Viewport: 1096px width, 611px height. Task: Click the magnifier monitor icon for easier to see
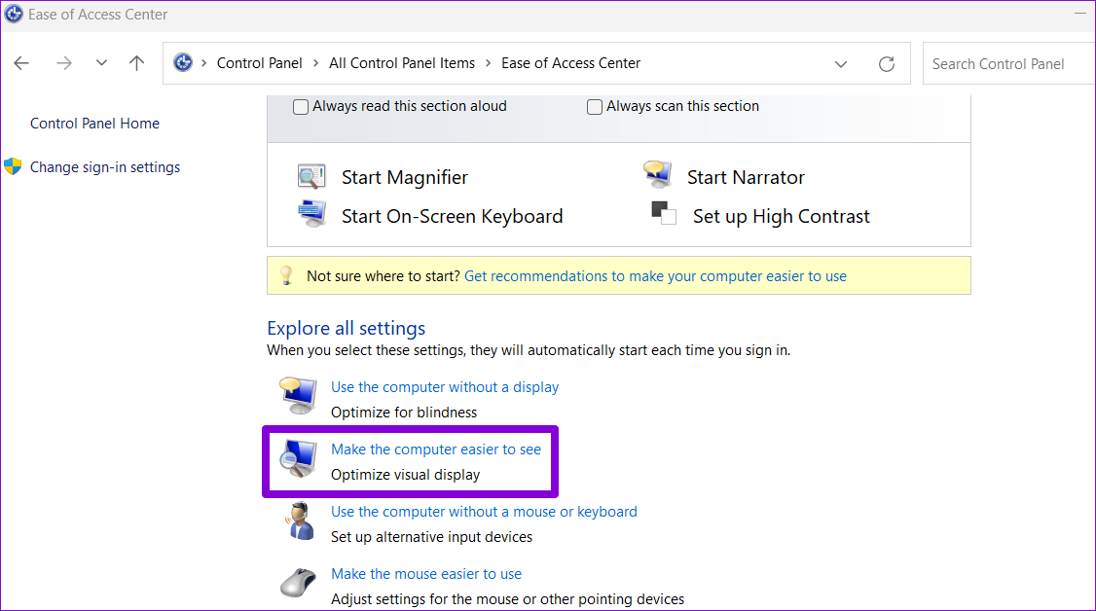(x=297, y=459)
